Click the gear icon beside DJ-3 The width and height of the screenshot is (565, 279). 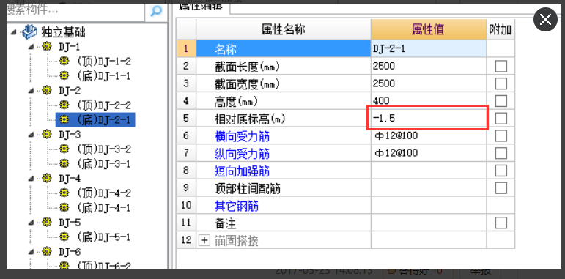tap(46, 134)
